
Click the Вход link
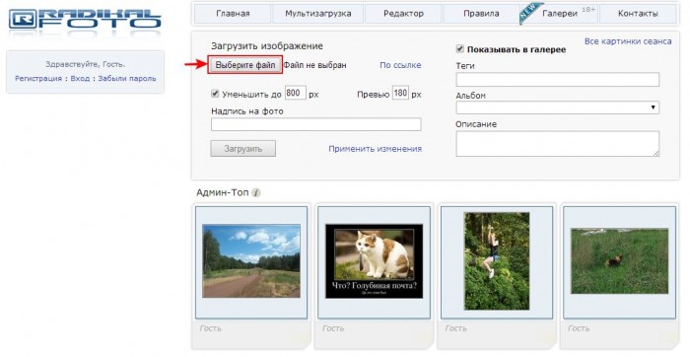80,78
